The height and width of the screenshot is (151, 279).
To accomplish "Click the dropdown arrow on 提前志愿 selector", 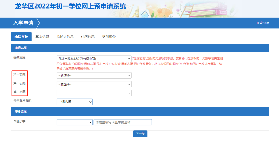I will (x=129, y=58).
